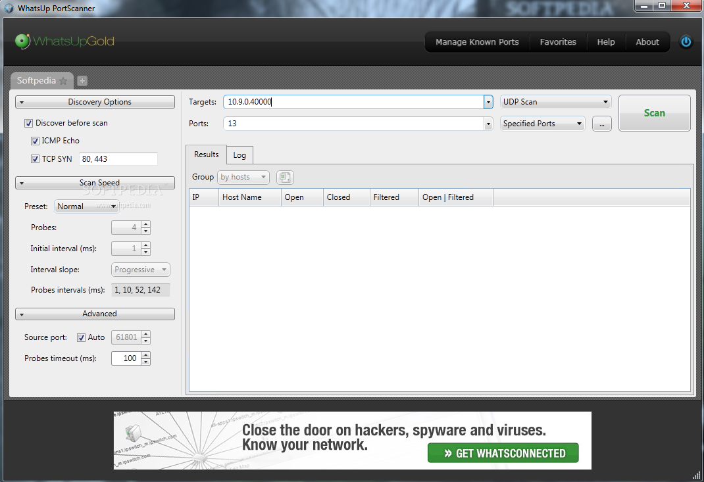The width and height of the screenshot is (704, 482).
Task: Click the Probes timeout value field
Action: click(126, 358)
